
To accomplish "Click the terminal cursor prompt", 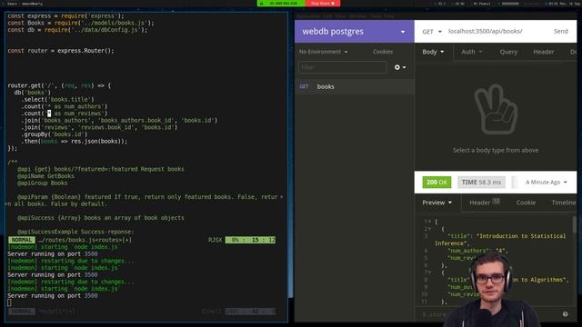I will (10, 302).
